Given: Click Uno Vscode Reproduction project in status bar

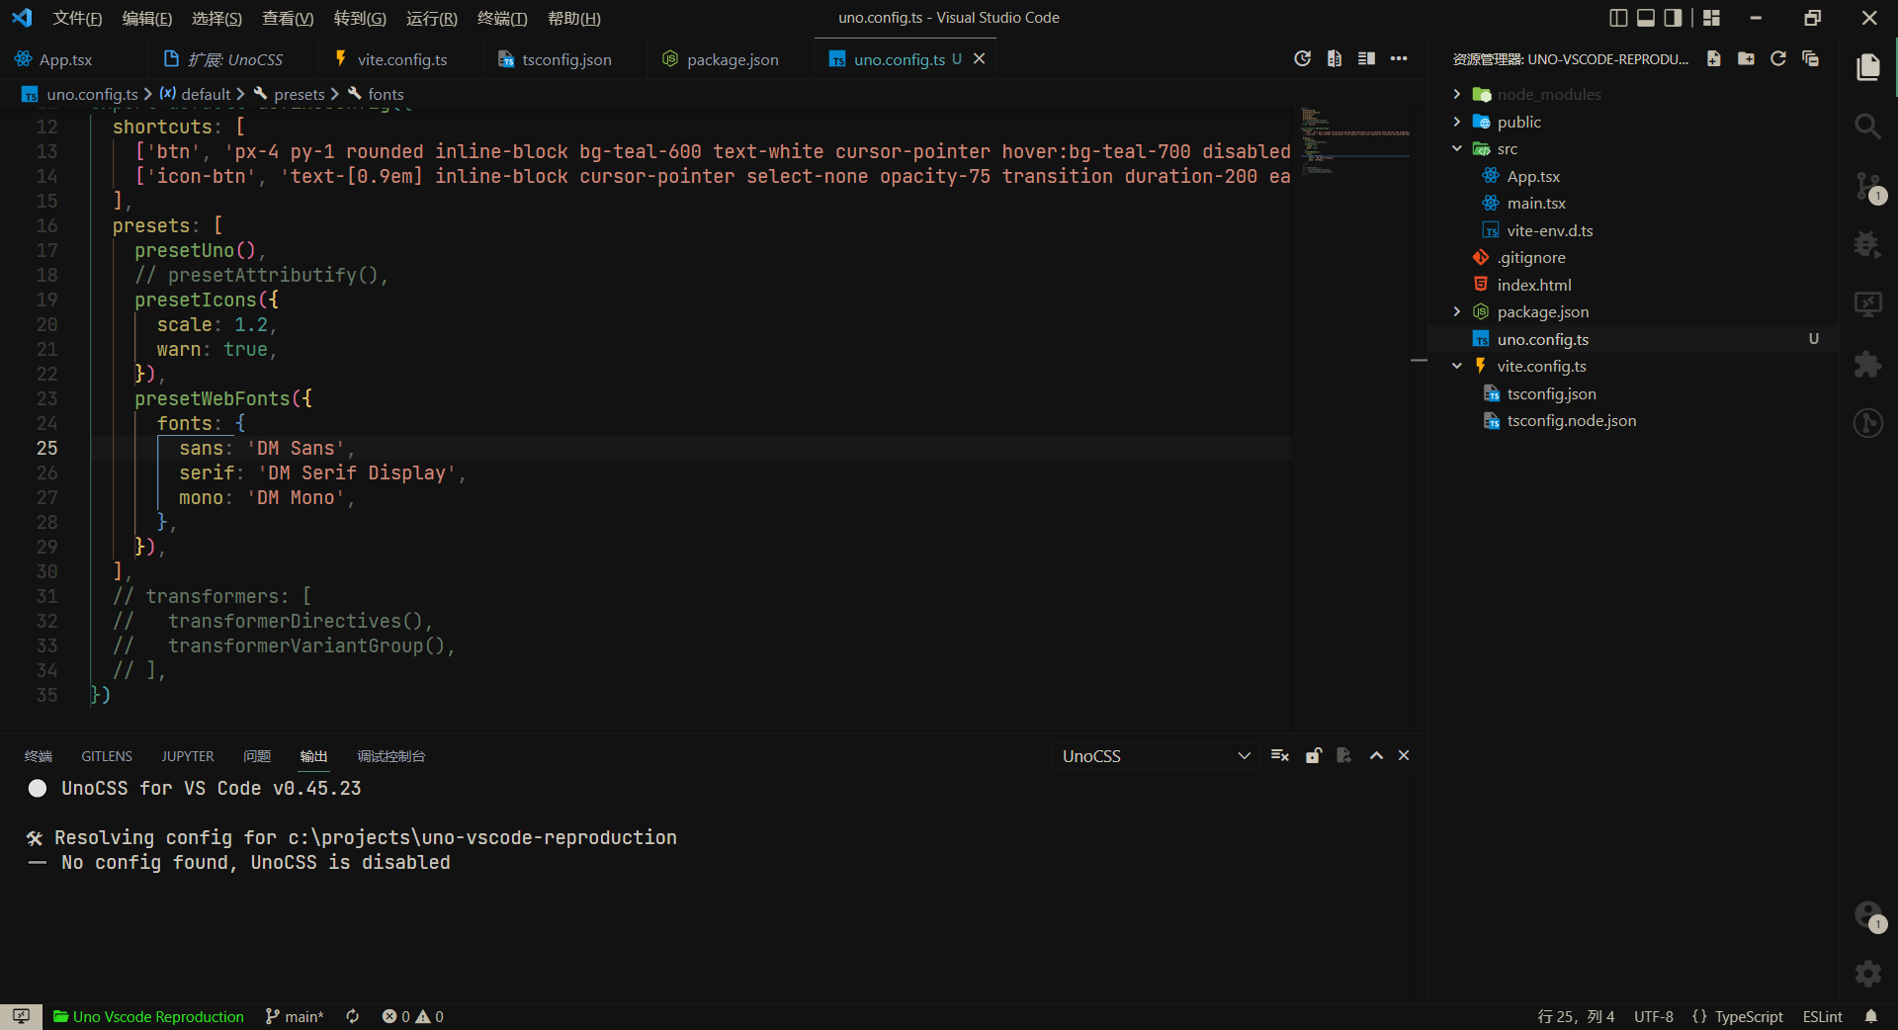Looking at the screenshot, I should coord(148,1016).
